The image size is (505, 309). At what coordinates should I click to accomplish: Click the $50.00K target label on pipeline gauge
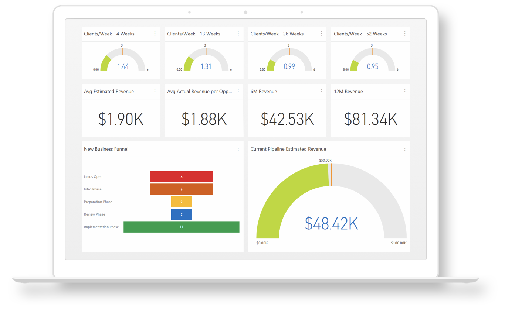tap(326, 161)
